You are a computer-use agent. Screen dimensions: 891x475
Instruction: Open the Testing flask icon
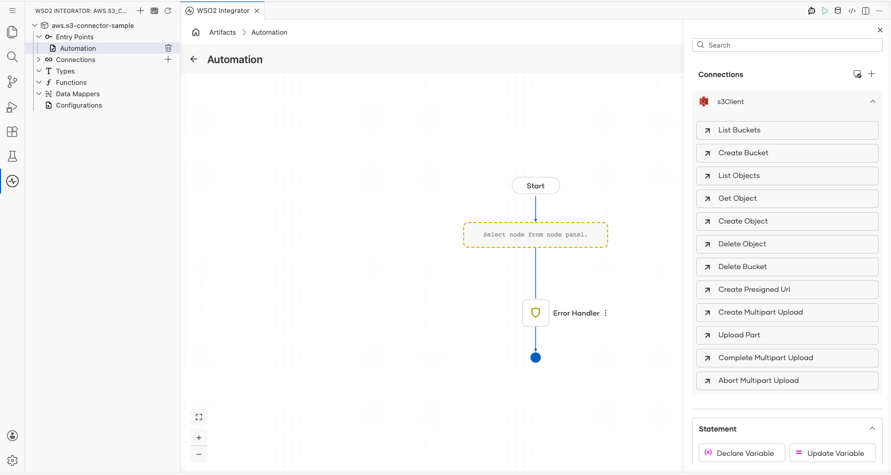point(12,156)
